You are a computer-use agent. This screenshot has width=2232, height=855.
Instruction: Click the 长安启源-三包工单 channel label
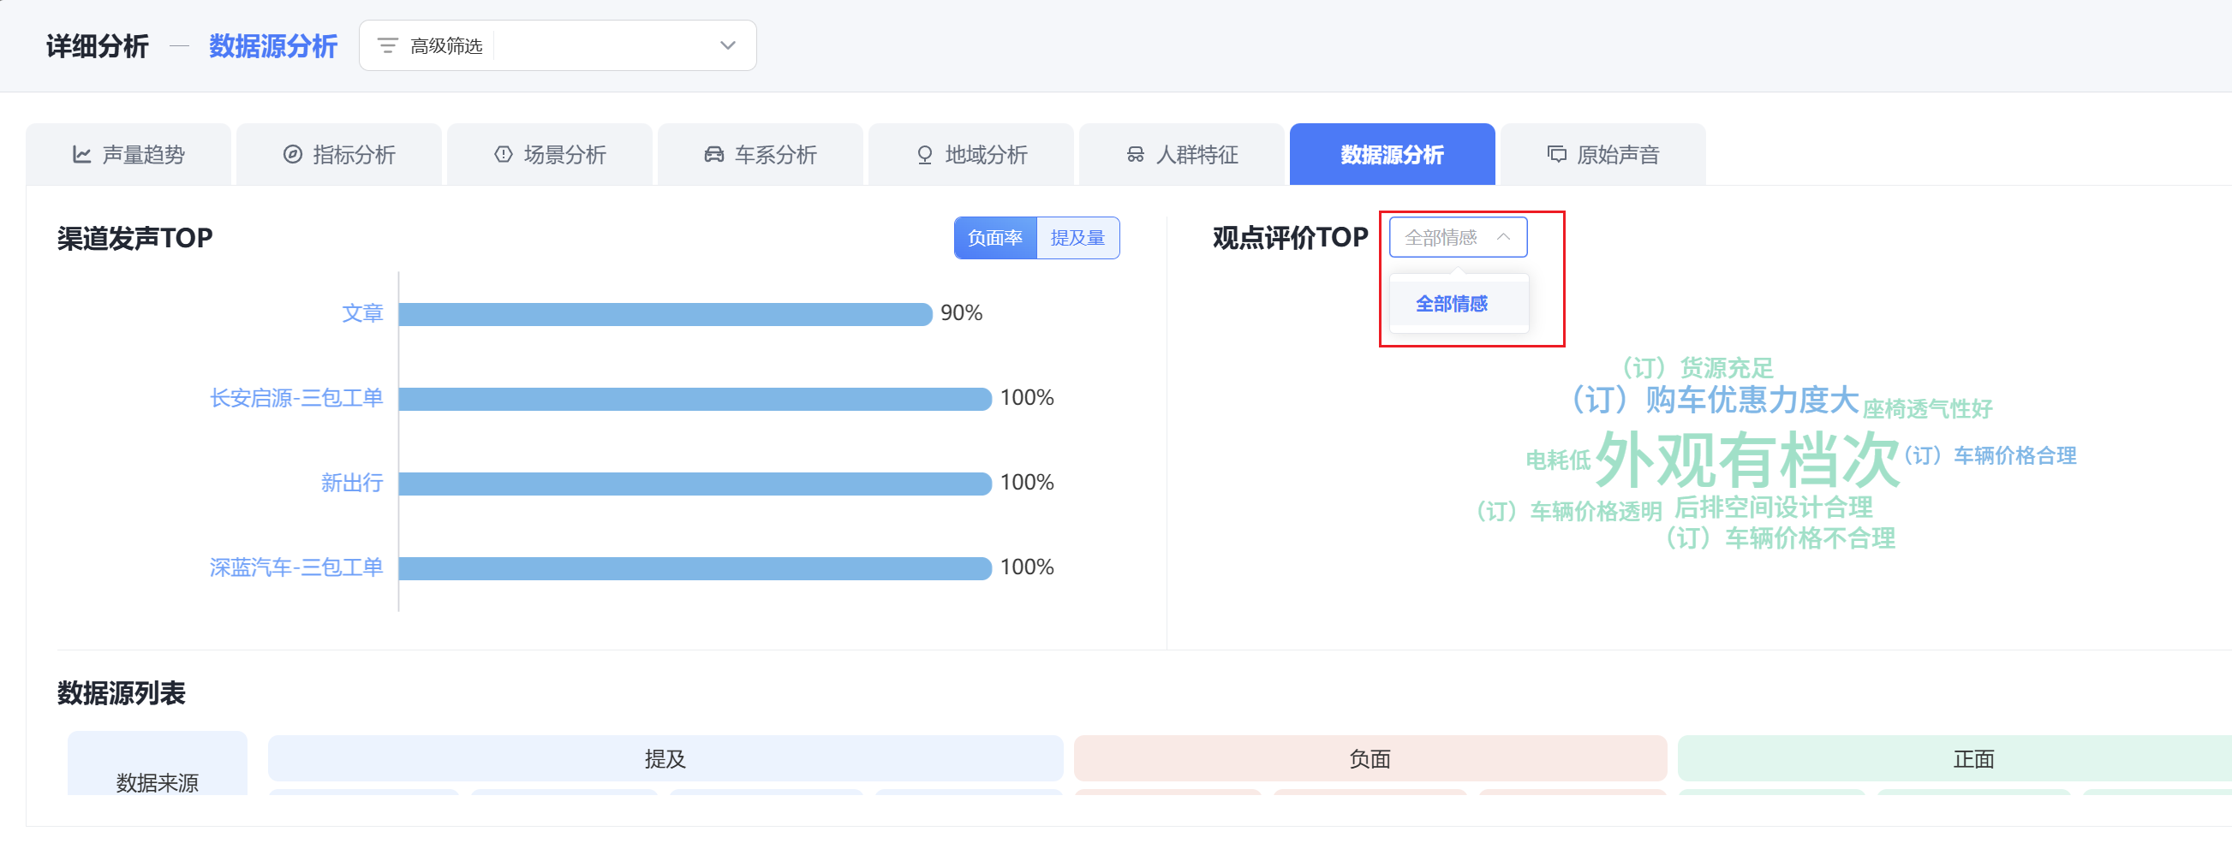point(296,399)
